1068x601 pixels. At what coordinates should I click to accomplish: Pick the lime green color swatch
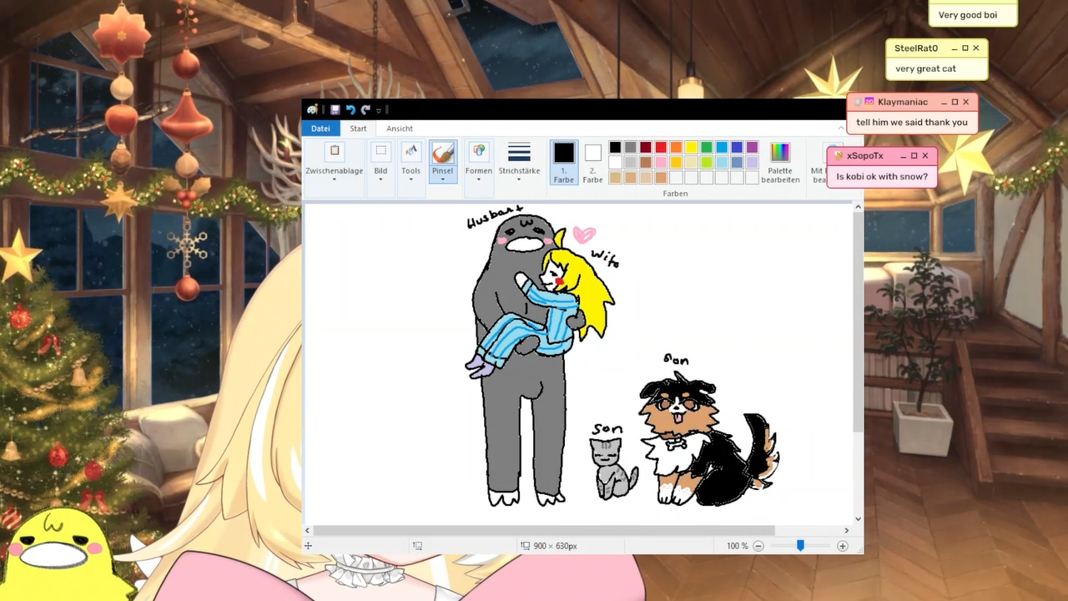click(x=707, y=163)
